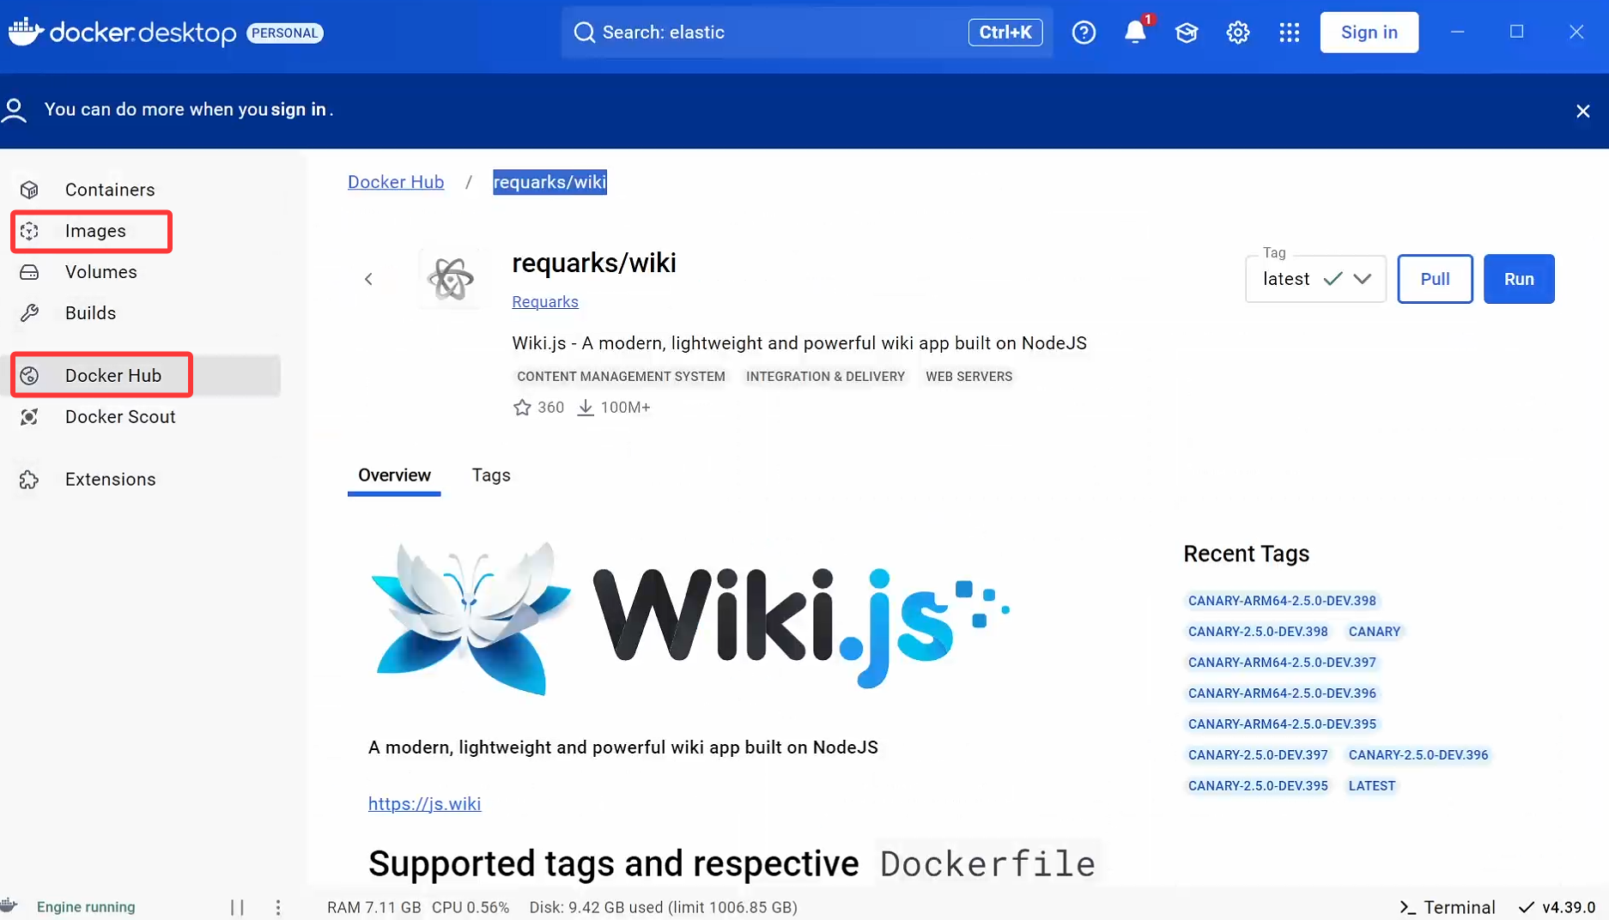Image resolution: width=1609 pixels, height=920 pixels.
Task: Click the Extensions puzzle icon
Action: [29, 480]
